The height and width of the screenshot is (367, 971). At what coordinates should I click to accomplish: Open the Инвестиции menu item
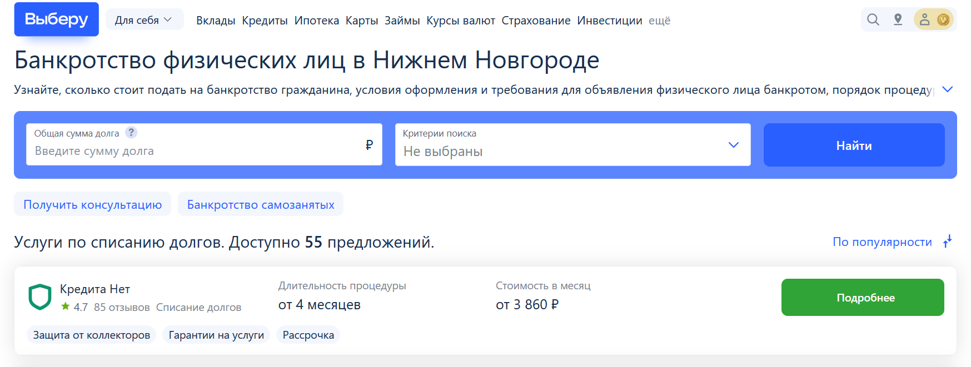pyautogui.click(x=610, y=21)
